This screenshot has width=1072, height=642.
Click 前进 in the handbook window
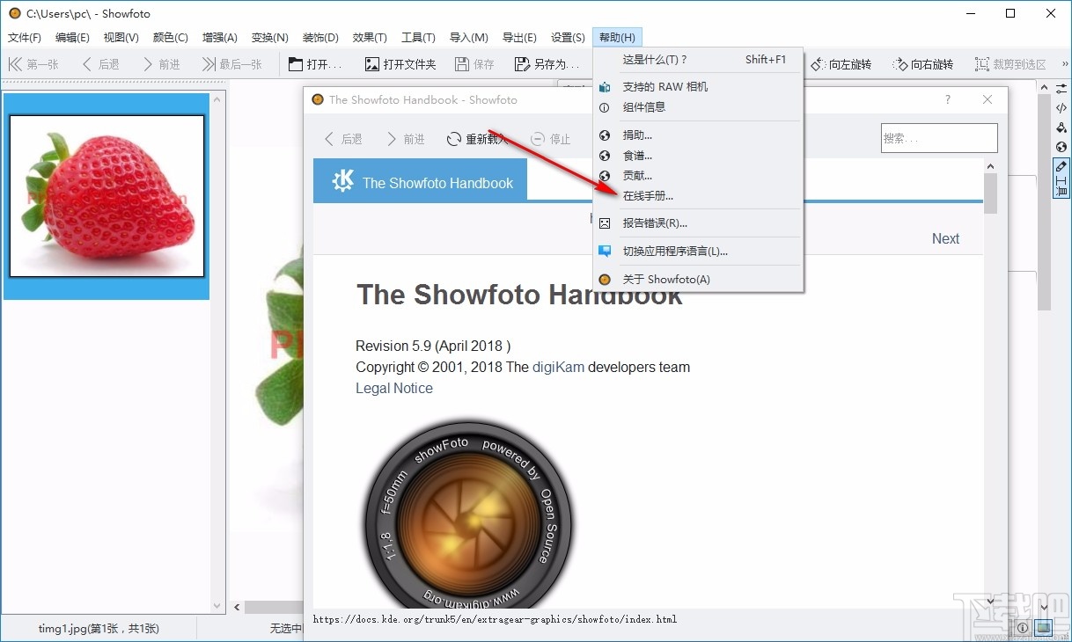[x=405, y=139]
